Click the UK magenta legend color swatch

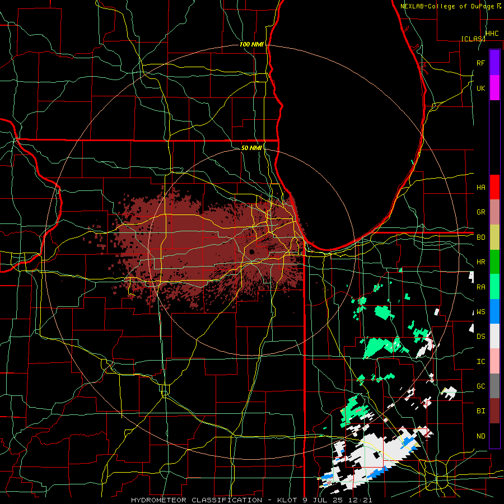tap(494, 88)
